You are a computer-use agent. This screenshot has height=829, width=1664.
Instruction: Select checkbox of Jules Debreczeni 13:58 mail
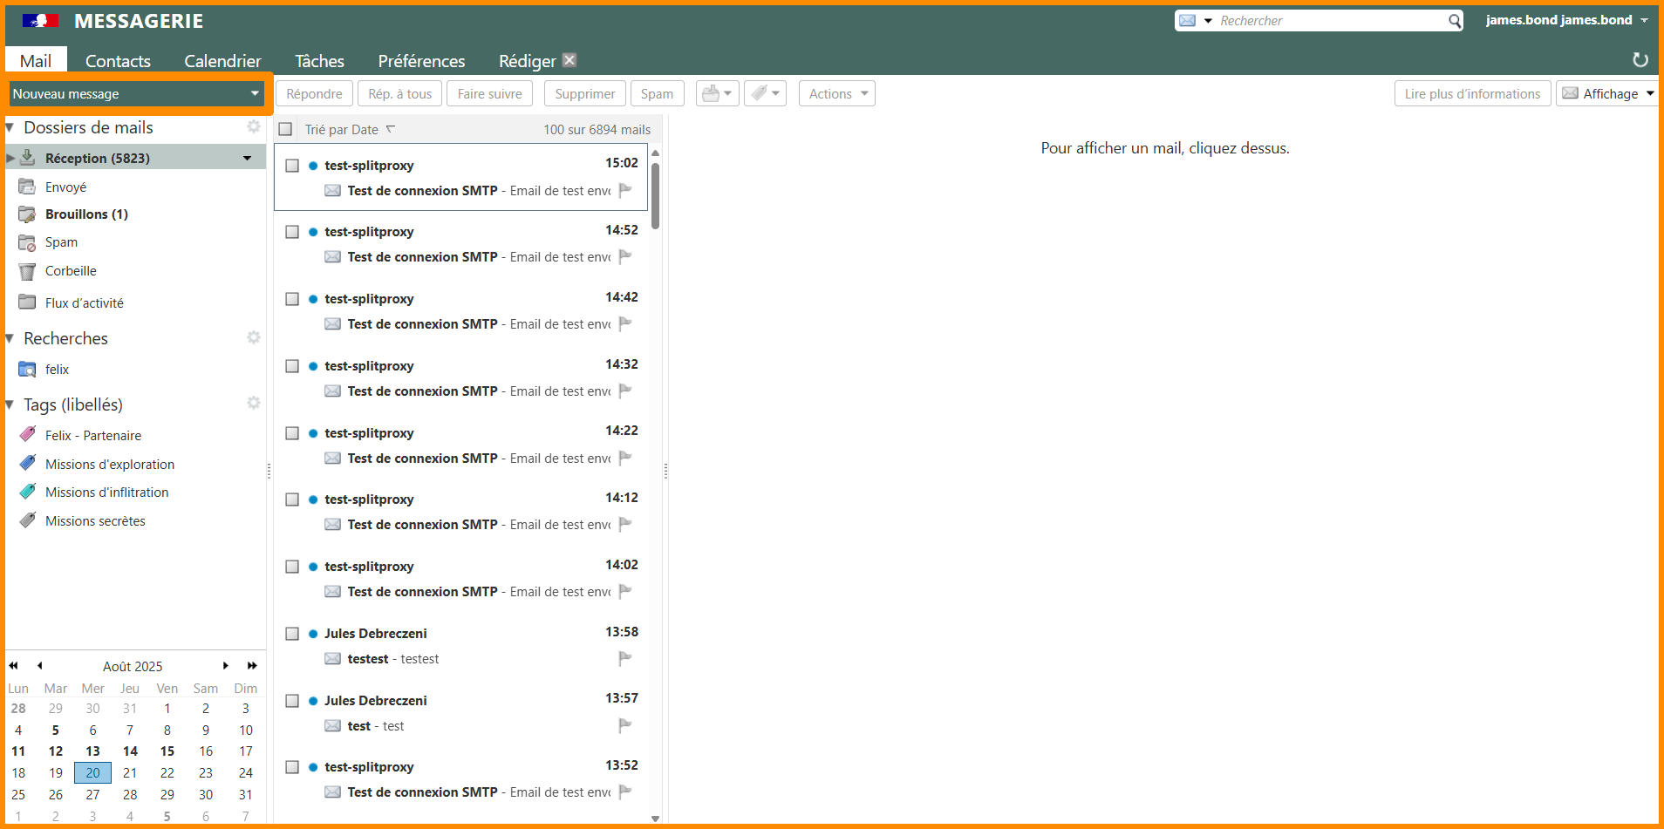[x=292, y=634]
